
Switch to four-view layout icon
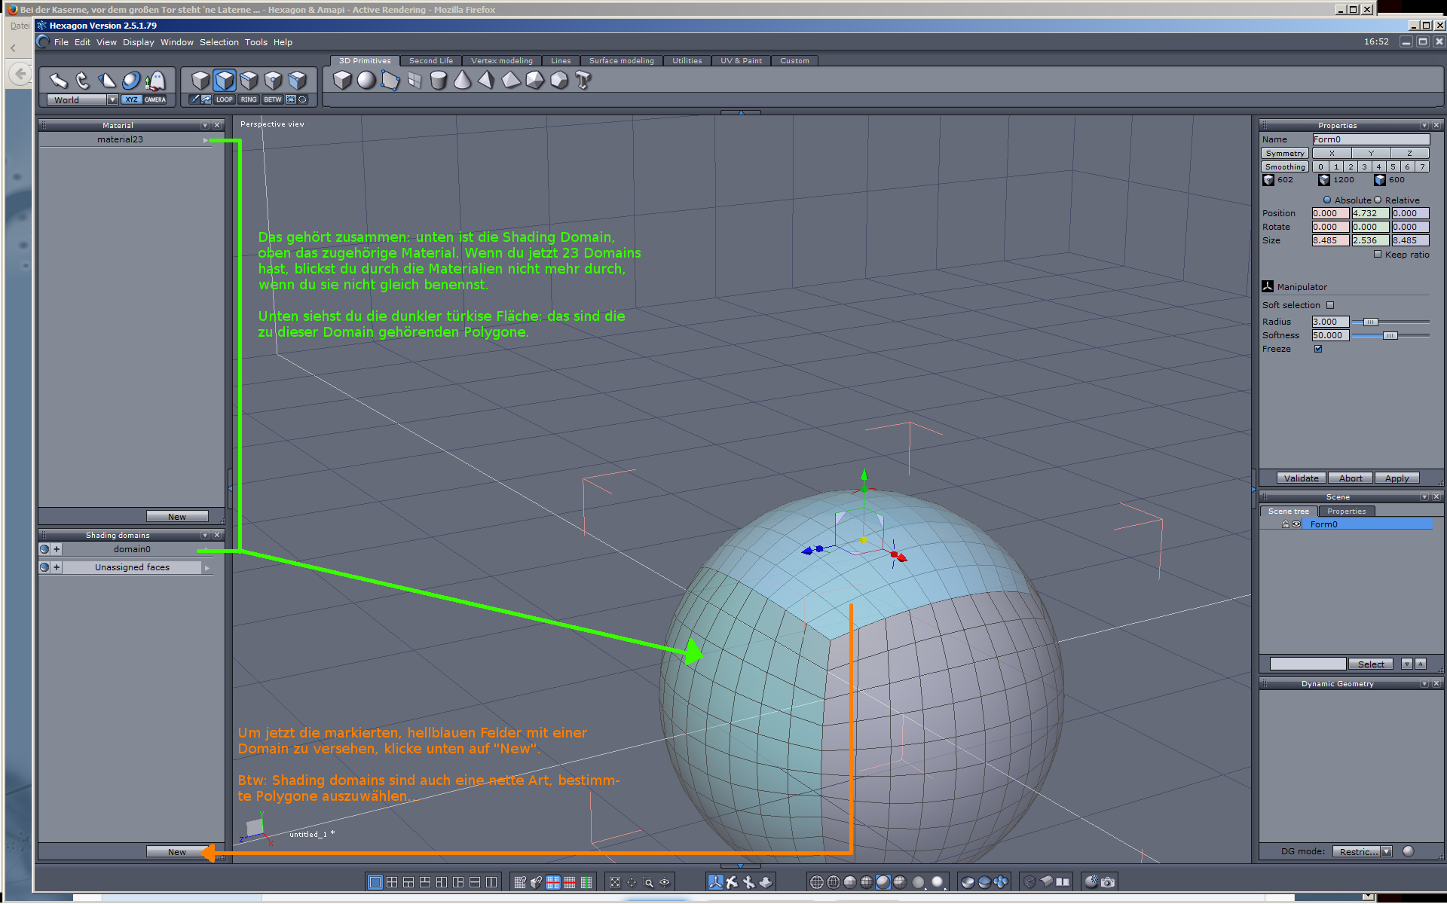click(x=392, y=881)
